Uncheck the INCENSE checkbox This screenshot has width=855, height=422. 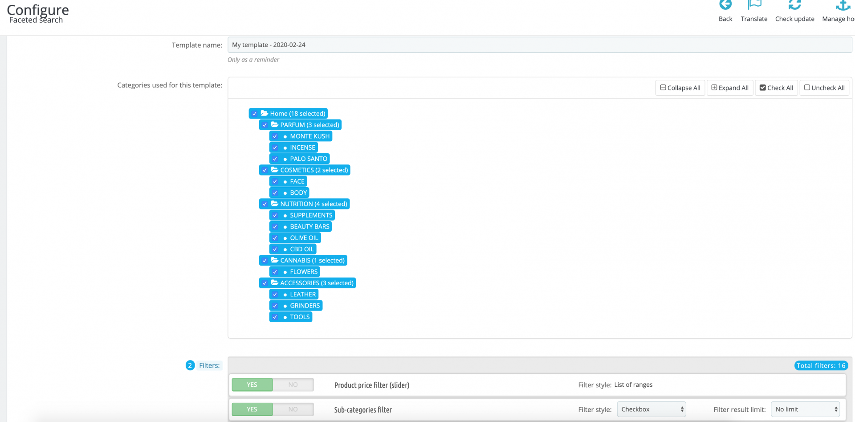click(x=275, y=147)
